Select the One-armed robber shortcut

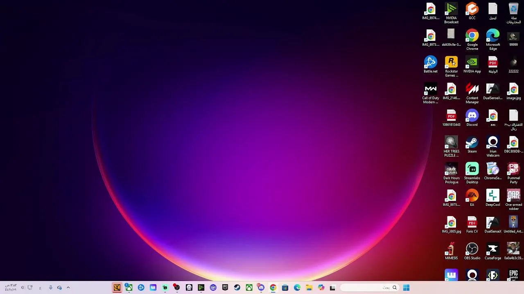coord(513,200)
